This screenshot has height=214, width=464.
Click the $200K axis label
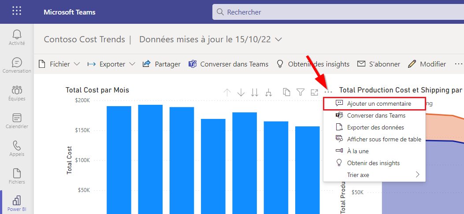pyautogui.click(x=82, y=100)
